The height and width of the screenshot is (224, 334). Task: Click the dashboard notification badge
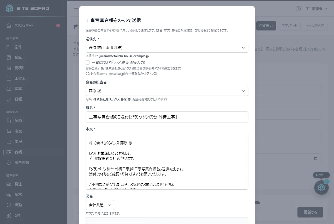pos(58,26)
